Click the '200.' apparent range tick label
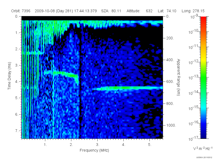Screen dimensions: 217x163 170,38
